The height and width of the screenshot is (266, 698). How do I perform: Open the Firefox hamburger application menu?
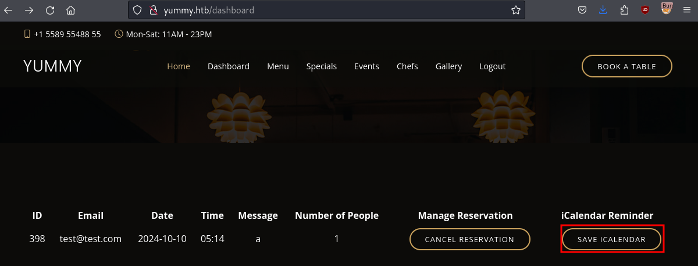(x=686, y=10)
